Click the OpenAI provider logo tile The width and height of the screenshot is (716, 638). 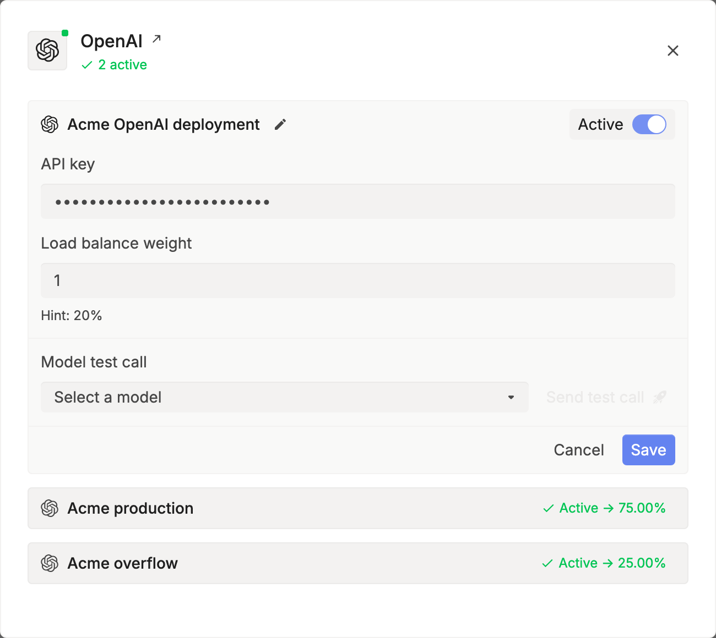click(47, 51)
